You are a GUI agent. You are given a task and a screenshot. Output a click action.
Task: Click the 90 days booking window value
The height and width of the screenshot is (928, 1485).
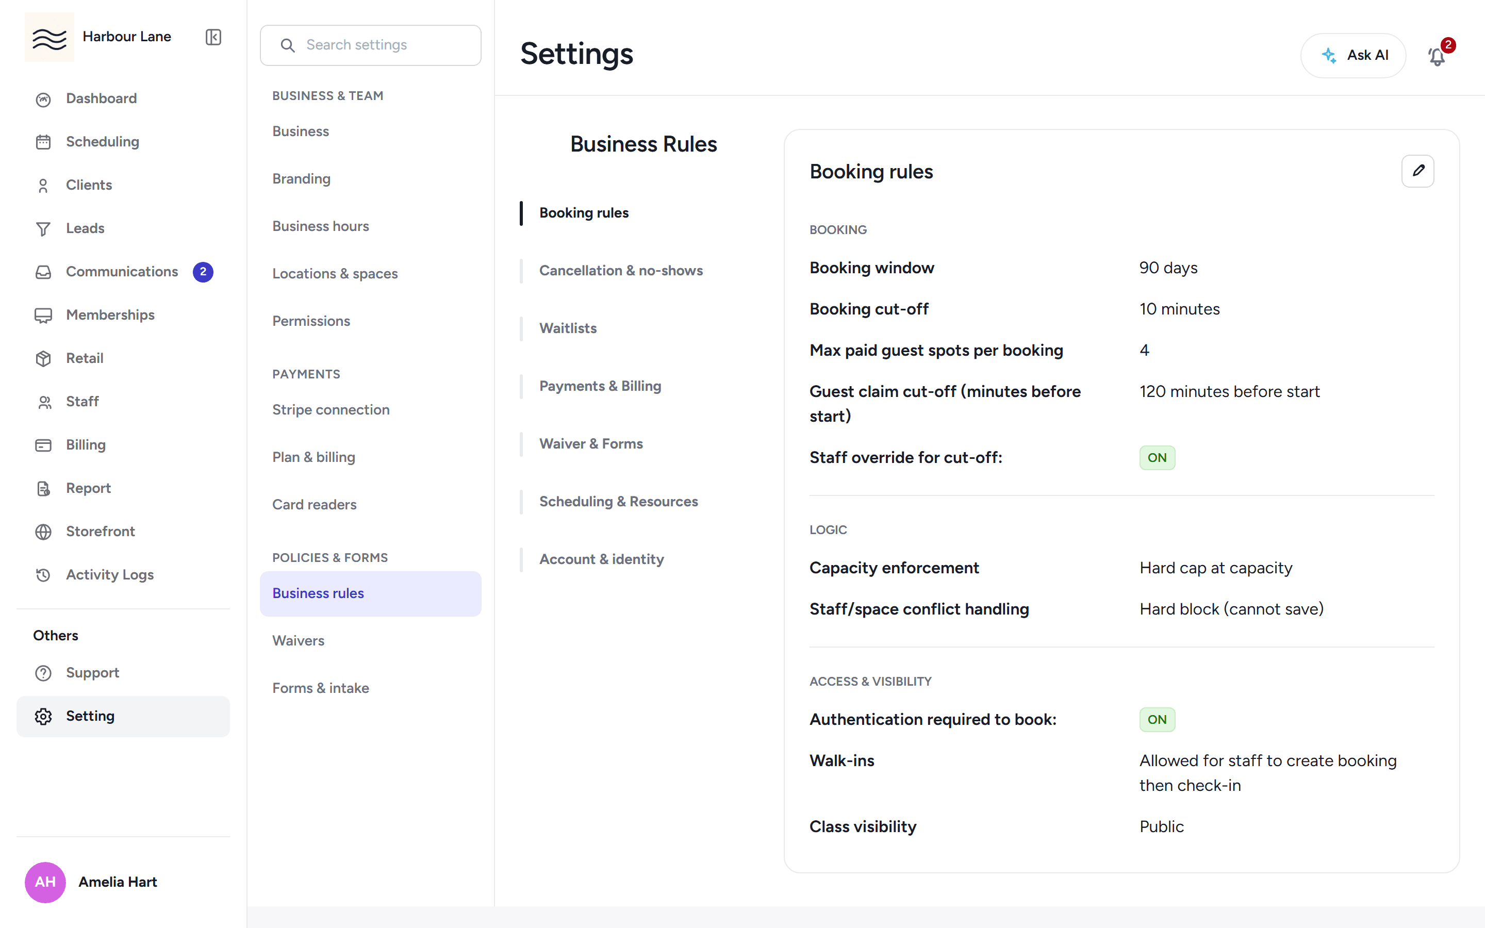coord(1168,268)
